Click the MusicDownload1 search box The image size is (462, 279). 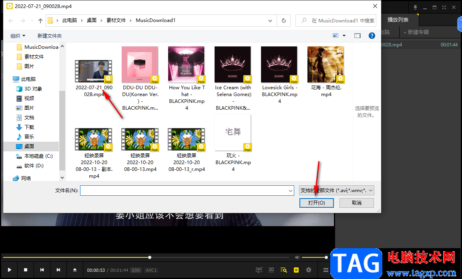click(x=336, y=21)
